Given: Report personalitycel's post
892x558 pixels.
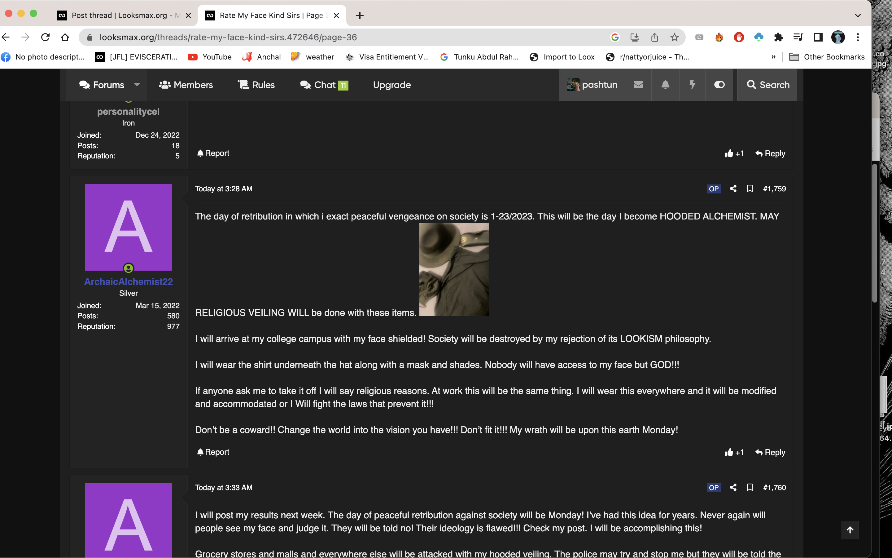Looking at the screenshot, I should (x=213, y=153).
